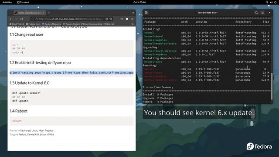Image resolution: width=279 pixels, height=157 pixels.
Task: Reload the page in Firefox
Action: pyautogui.click(x=21, y=19)
